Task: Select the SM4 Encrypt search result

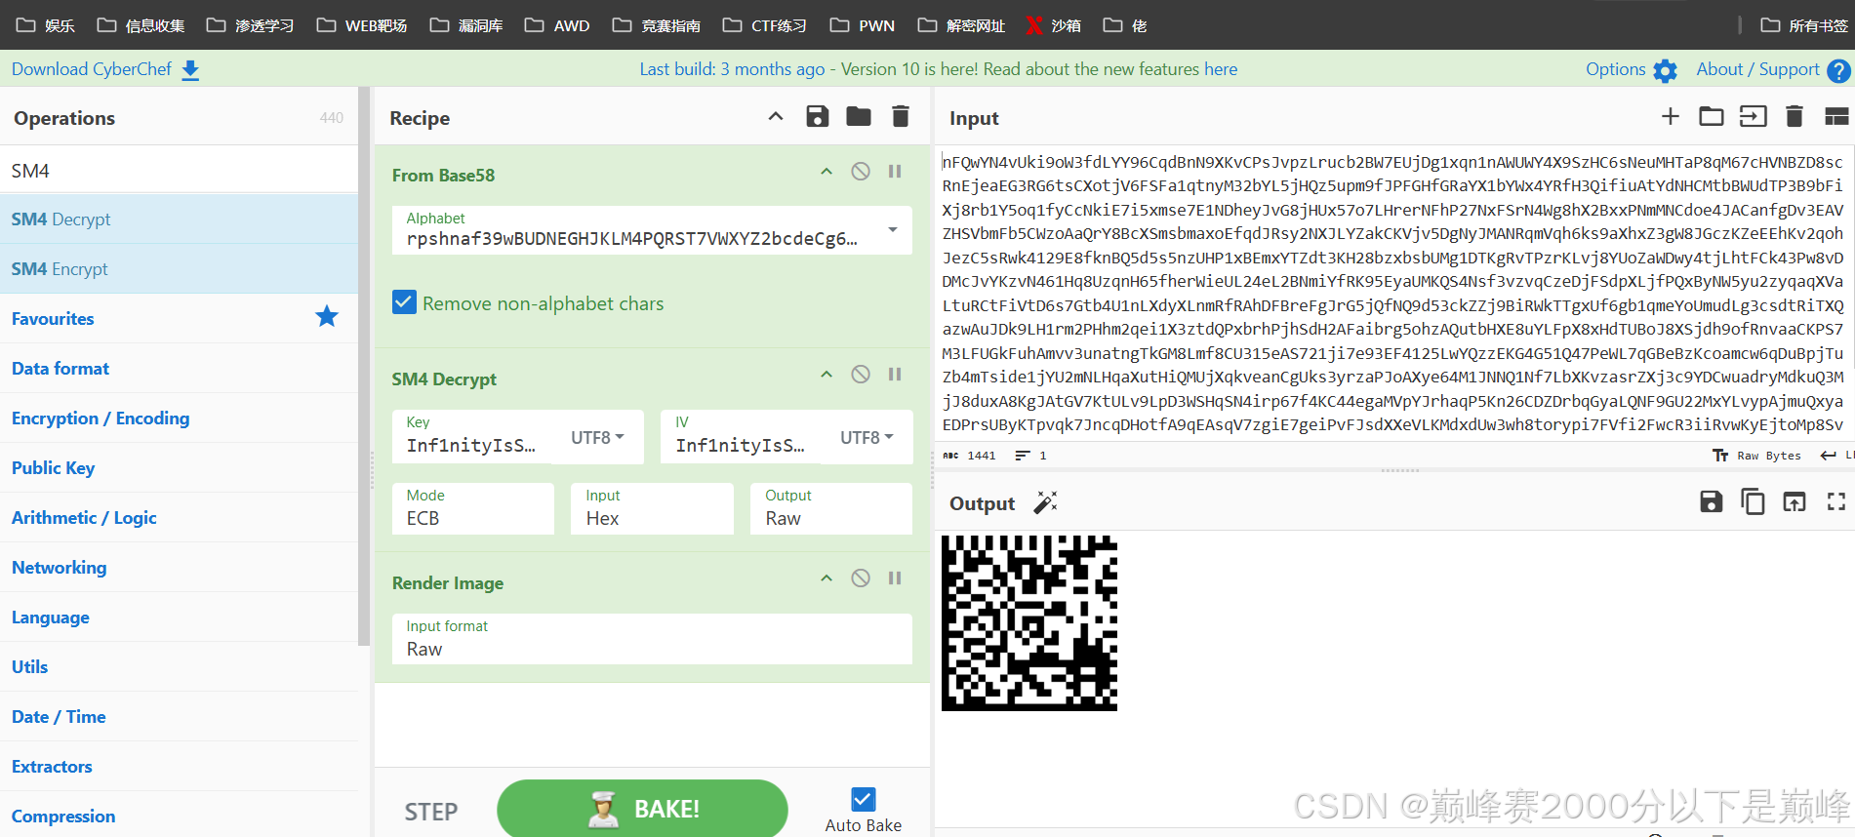Action: (179, 269)
